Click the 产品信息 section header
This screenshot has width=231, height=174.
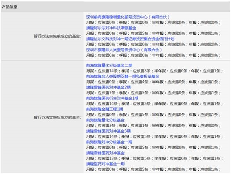(x=10, y=7)
